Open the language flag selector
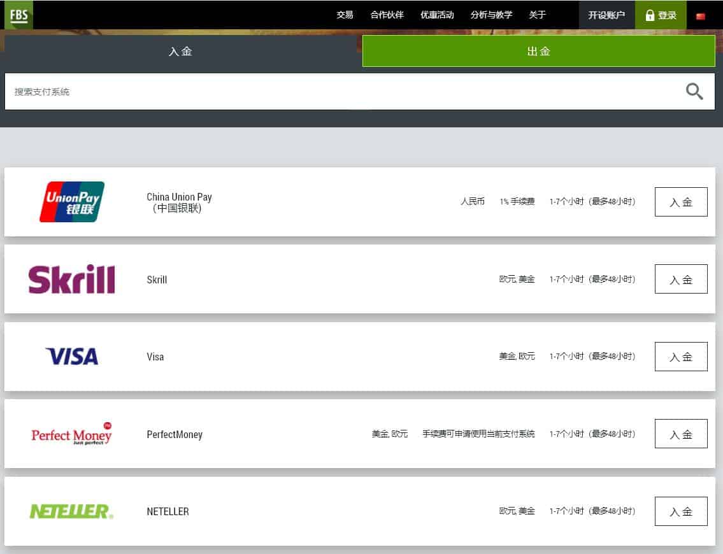This screenshot has height=554, width=723. click(x=701, y=16)
